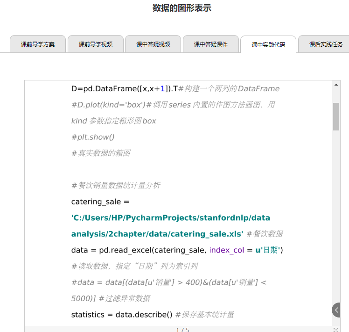349x332 pixels.
Task: Click the active 课中实践代码 tab
Action: pyautogui.click(x=268, y=44)
